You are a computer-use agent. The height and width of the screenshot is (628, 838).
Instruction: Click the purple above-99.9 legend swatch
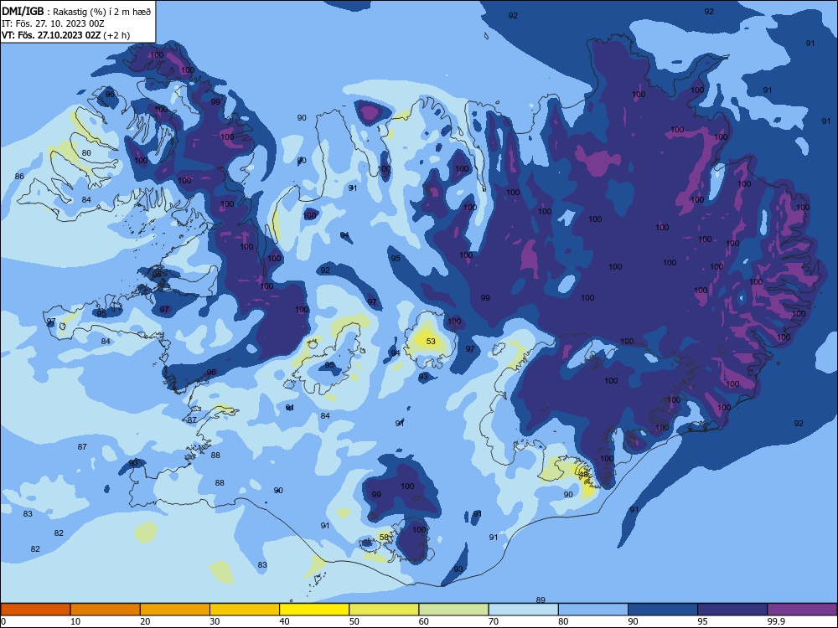point(802,610)
